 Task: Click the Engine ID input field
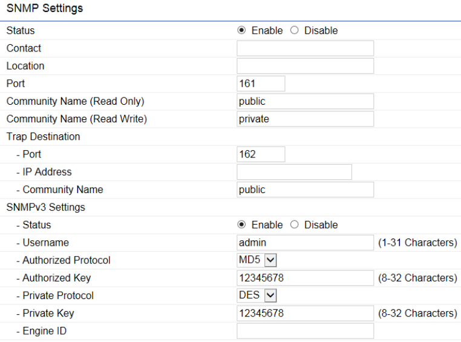tap(305, 331)
